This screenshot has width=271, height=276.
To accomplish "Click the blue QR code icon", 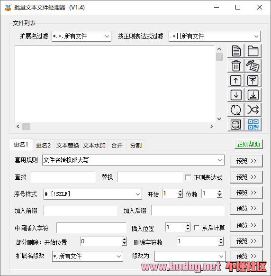I will pos(253,125).
